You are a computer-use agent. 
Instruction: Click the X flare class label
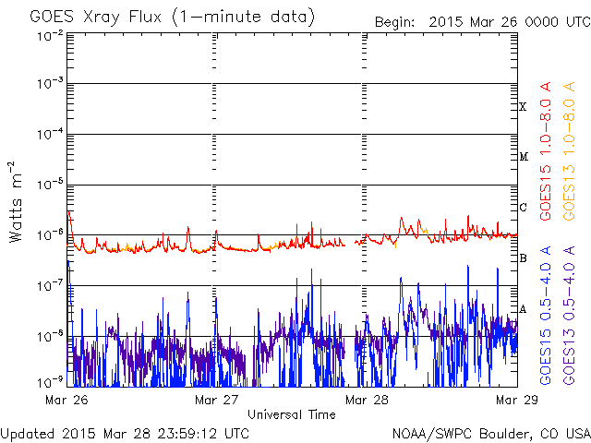(x=523, y=108)
